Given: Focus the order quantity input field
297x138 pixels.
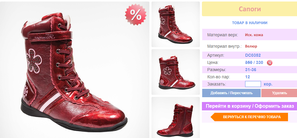Looking at the screenshot, I should [x=253, y=84].
